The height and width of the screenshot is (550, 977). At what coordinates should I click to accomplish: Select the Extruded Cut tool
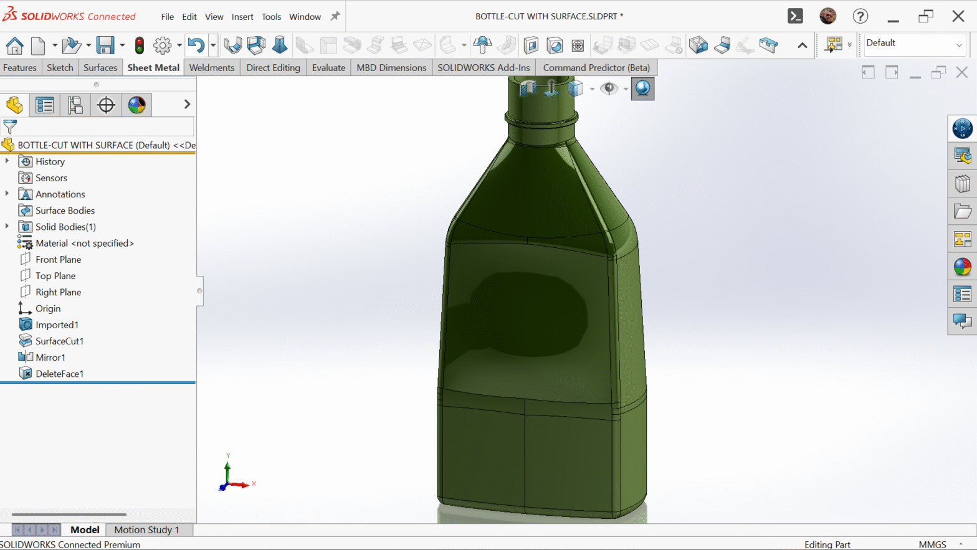pos(531,45)
